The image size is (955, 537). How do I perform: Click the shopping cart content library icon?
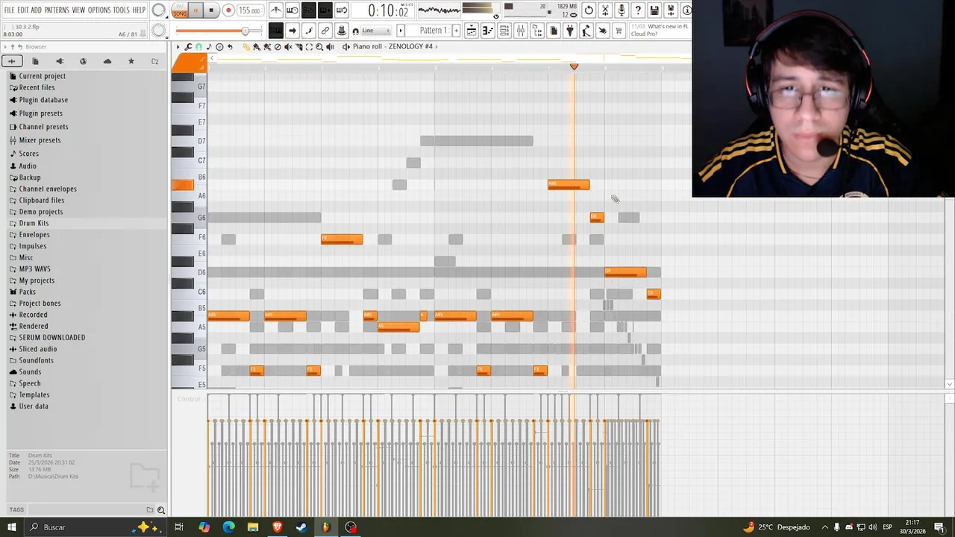coord(619,31)
